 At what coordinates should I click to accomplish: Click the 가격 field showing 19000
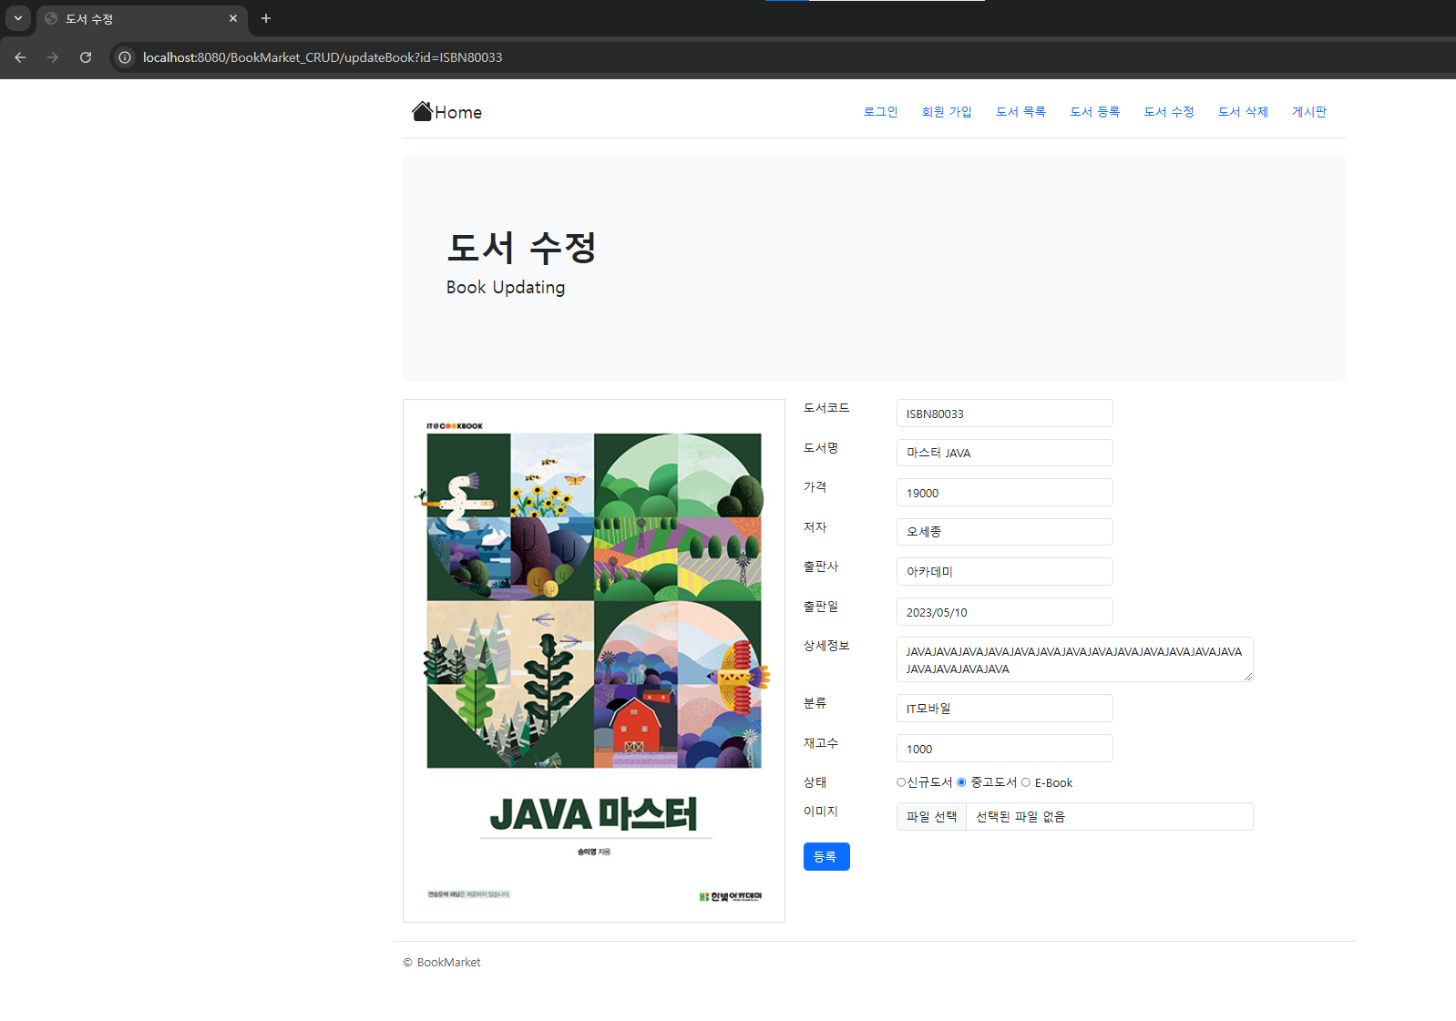point(1004,493)
